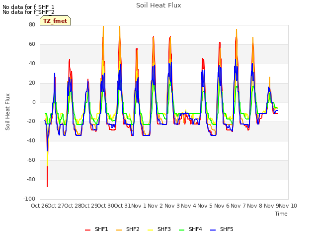Click the 0 y-axis tick label

click(x=34, y=103)
